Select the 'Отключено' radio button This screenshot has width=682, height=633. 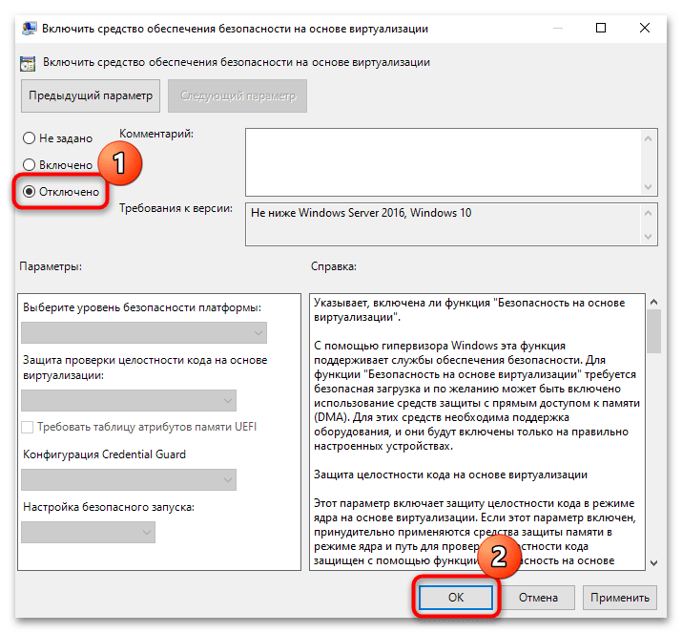click(x=30, y=192)
